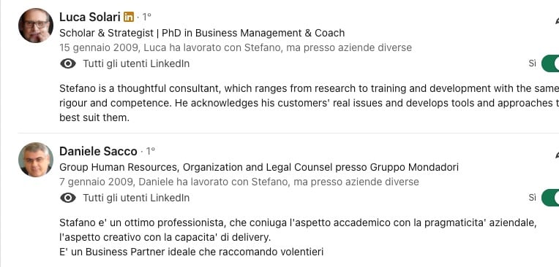Click the eye visibility icon under Luca Solari
Viewport: 559px width, 267px height.
pyautogui.click(x=68, y=63)
